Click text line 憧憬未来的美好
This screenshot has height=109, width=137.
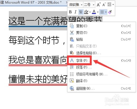[38, 79]
